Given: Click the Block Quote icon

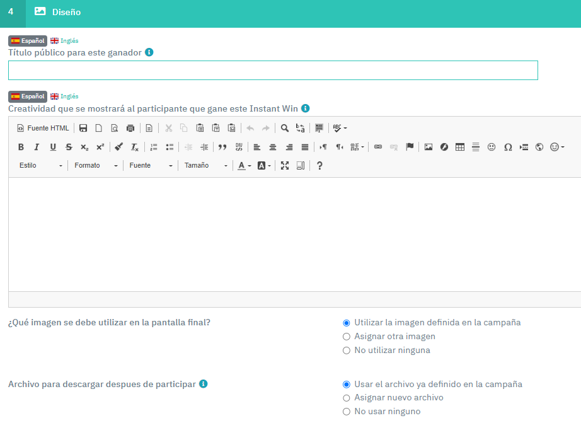Looking at the screenshot, I should (x=222, y=148).
